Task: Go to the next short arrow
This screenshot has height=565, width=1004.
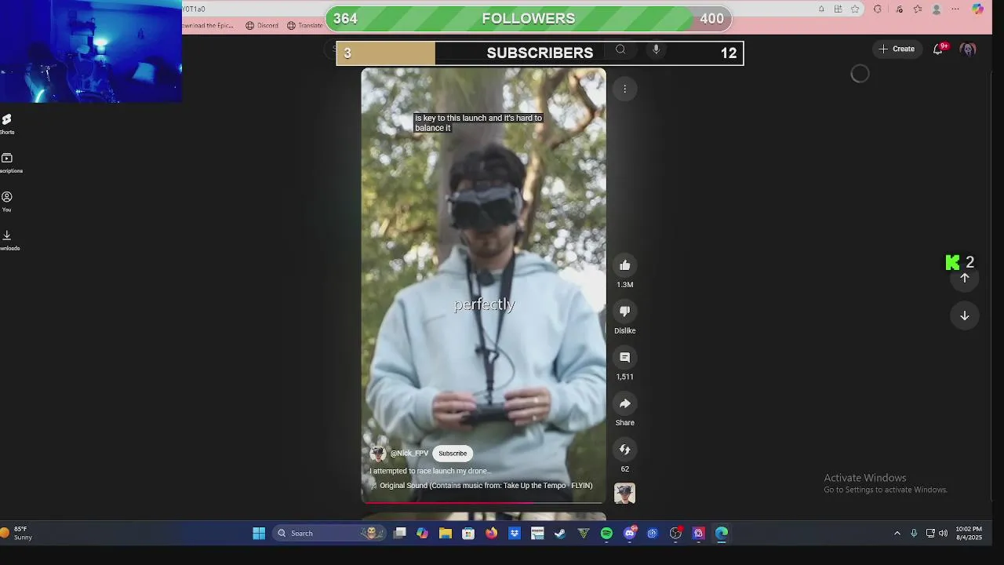Action: tap(965, 315)
